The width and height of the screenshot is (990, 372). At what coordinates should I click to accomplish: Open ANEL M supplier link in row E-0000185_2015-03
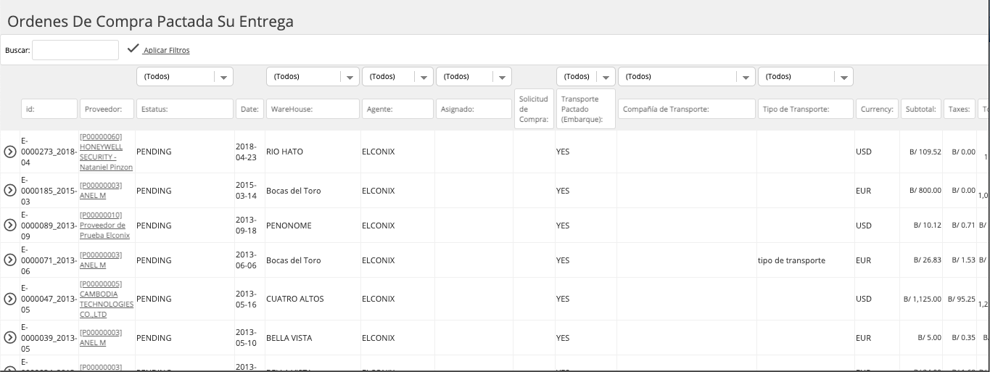point(101,190)
